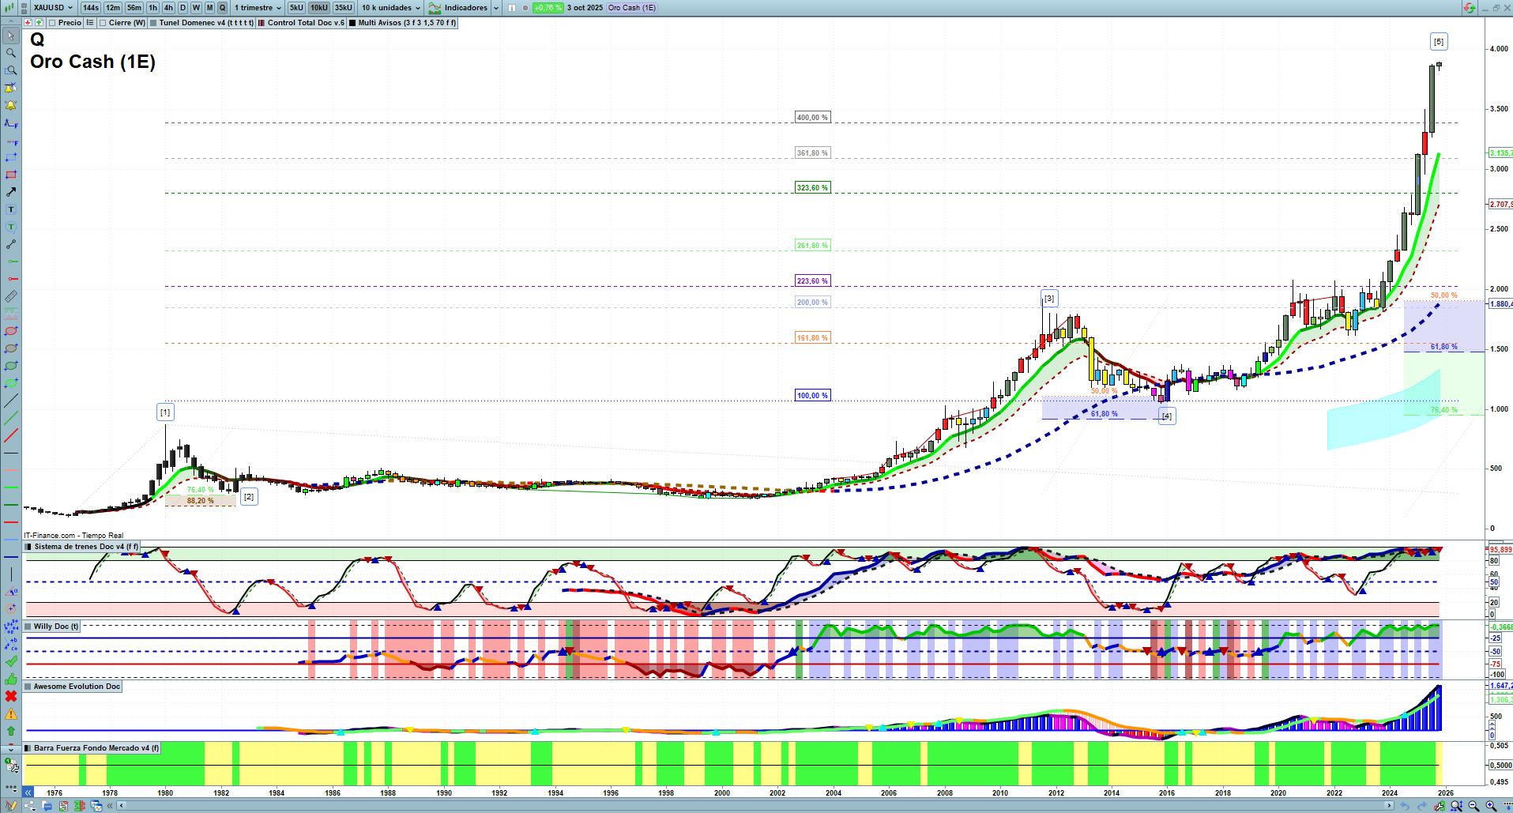Toggle the 10kU units button
Viewport: 1513px width, 813px height.
tap(318, 8)
